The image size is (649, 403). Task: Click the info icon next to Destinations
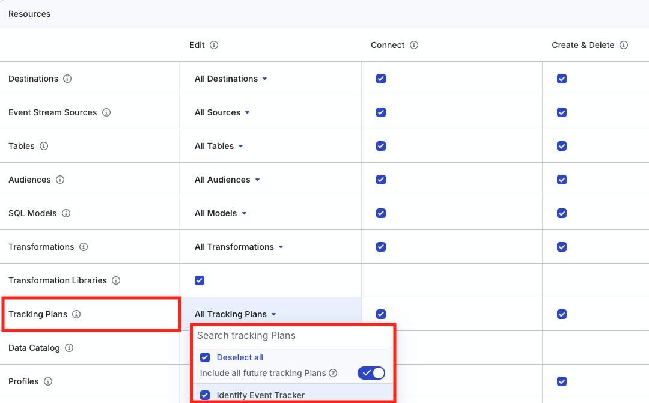point(67,79)
